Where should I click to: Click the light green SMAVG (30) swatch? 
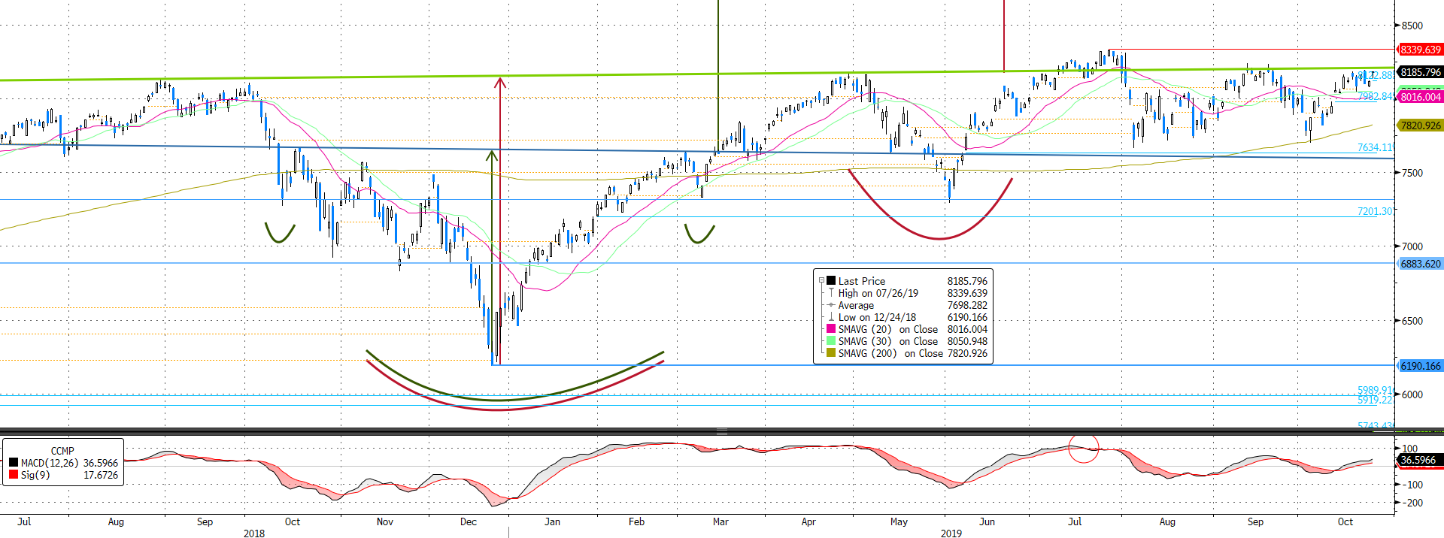click(831, 341)
